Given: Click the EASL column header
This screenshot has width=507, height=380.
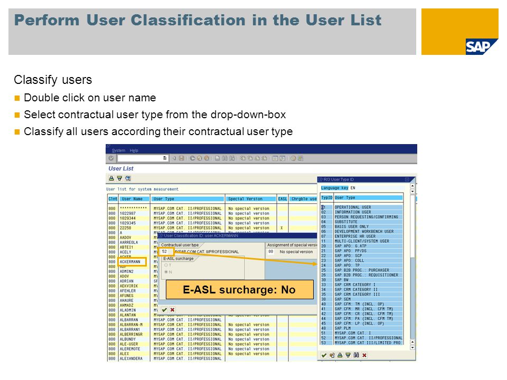Looking at the screenshot, I should tap(283, 199).
